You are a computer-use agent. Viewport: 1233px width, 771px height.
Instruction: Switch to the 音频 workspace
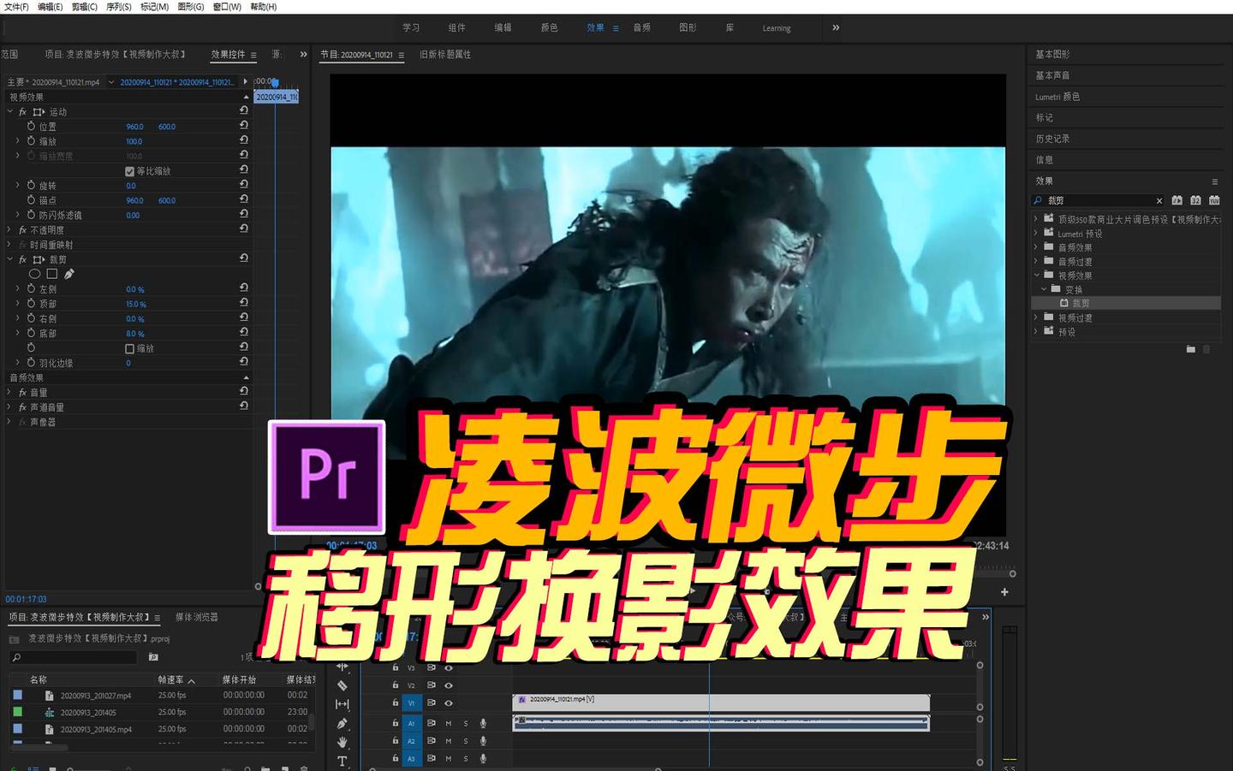tap(641, 27)
